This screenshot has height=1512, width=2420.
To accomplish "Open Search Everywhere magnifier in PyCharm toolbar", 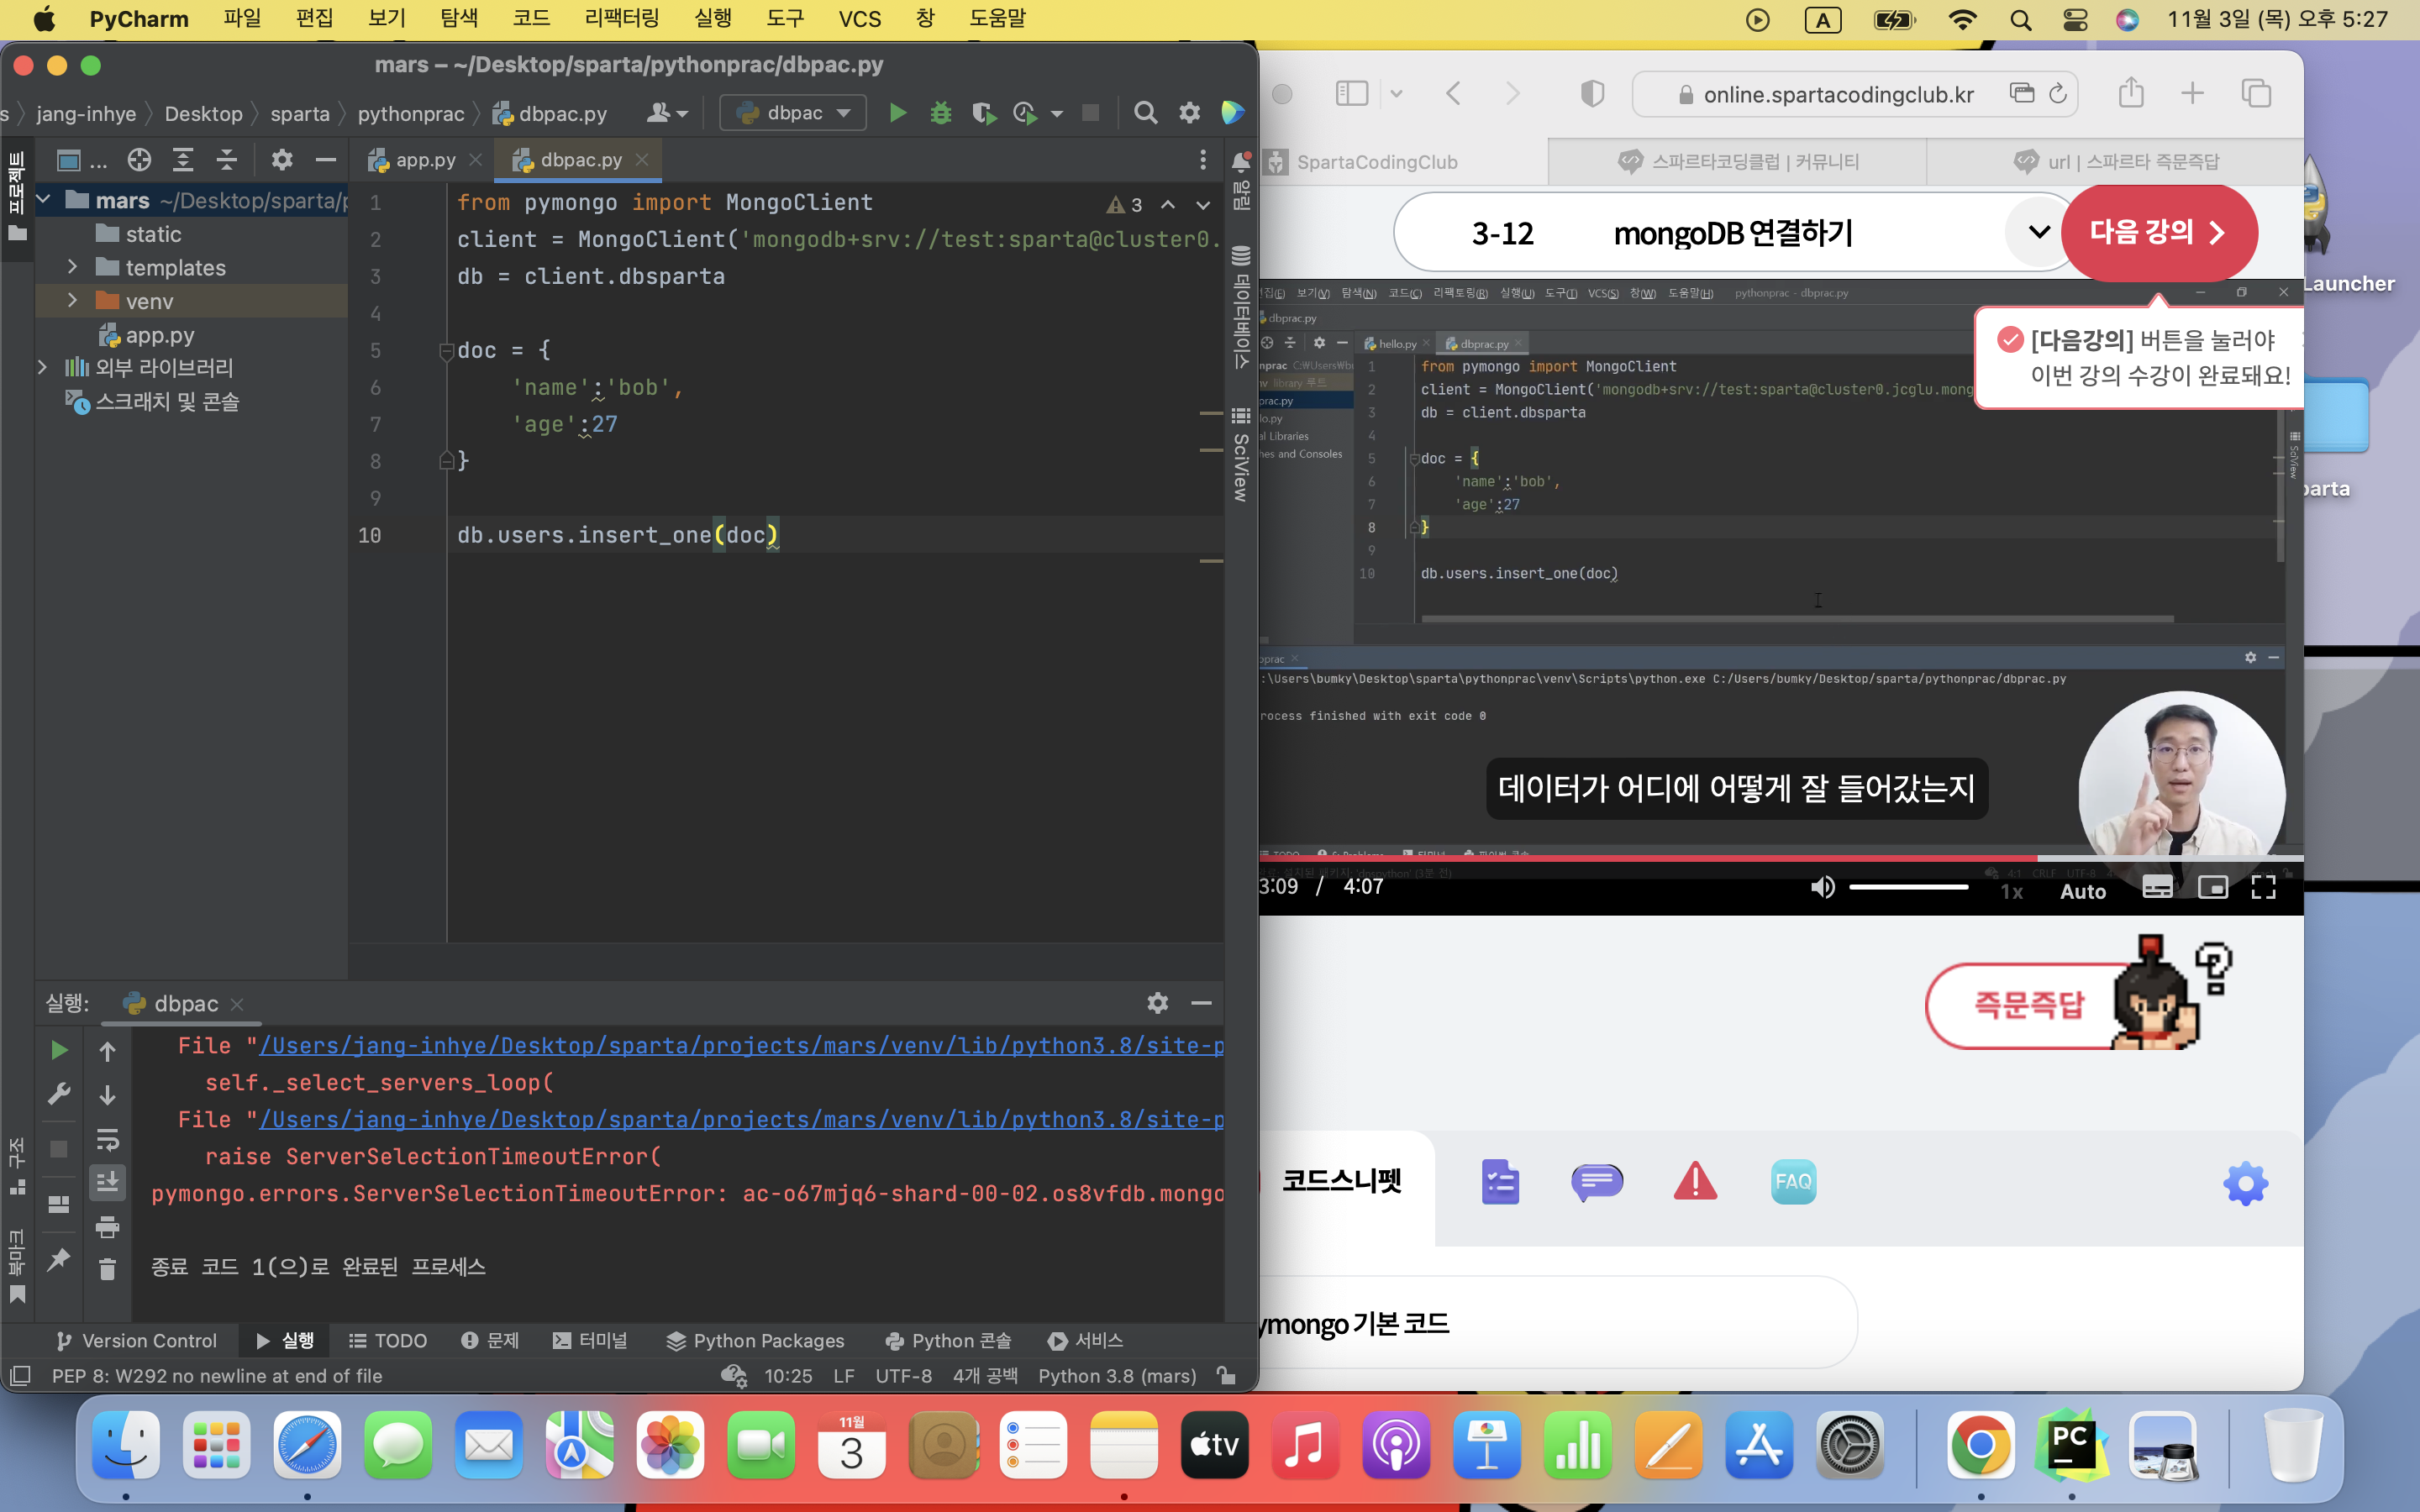I will (x=1145, y=113).
